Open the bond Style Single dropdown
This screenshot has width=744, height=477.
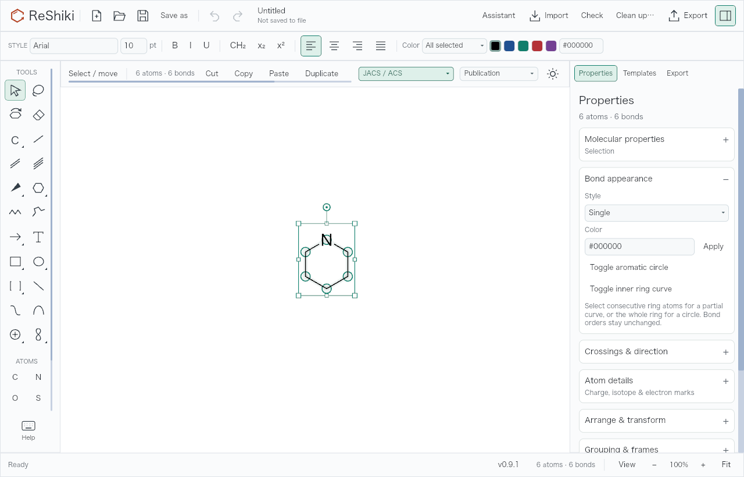coord(657,213)
